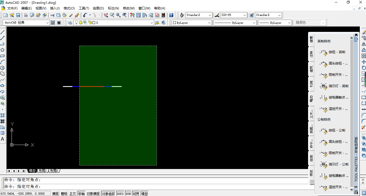Viewport: 366px width, 196px height.
Task: Select the Polygon tool in Draw toolbar
Action: [x=2, y=50]
